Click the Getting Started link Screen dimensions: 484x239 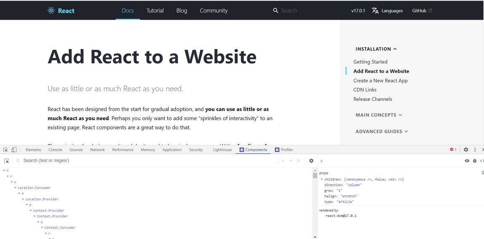pyautogui.click(x=370, y=62)
